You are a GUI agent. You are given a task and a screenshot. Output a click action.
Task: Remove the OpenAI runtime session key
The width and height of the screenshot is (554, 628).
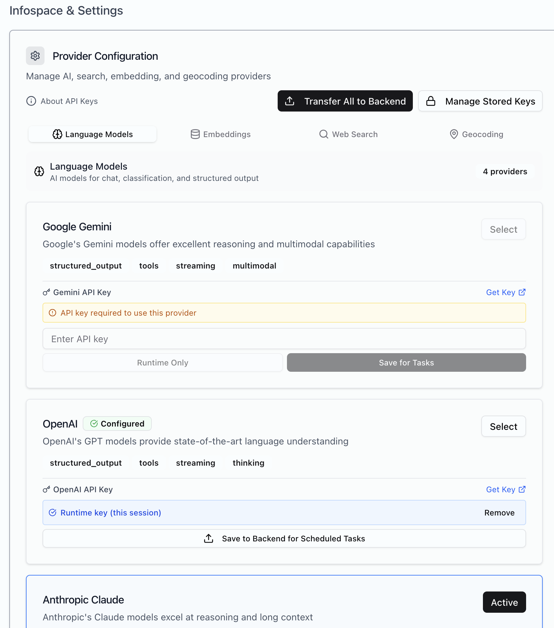pos(499,512)
